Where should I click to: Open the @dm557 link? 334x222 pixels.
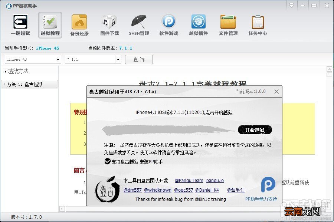pyautogui.click(x=132, y=190)
